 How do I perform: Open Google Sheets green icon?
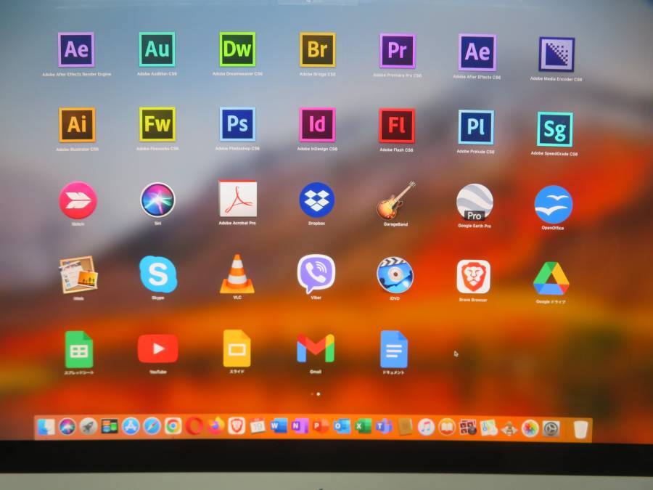click(79, 350)
